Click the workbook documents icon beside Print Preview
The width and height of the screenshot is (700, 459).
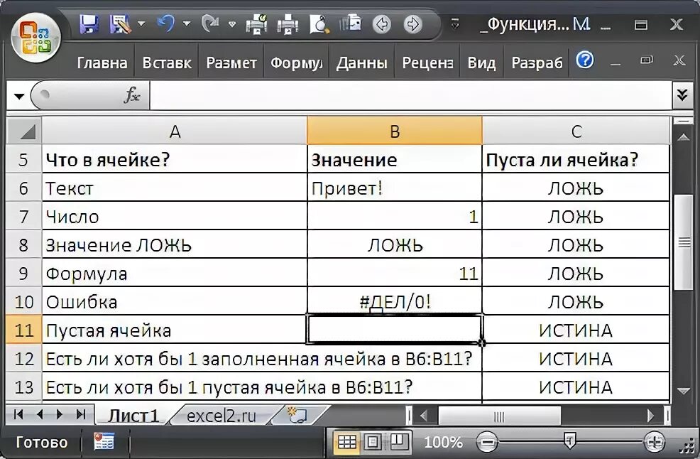pyautogui.click(x=351, y=23)
